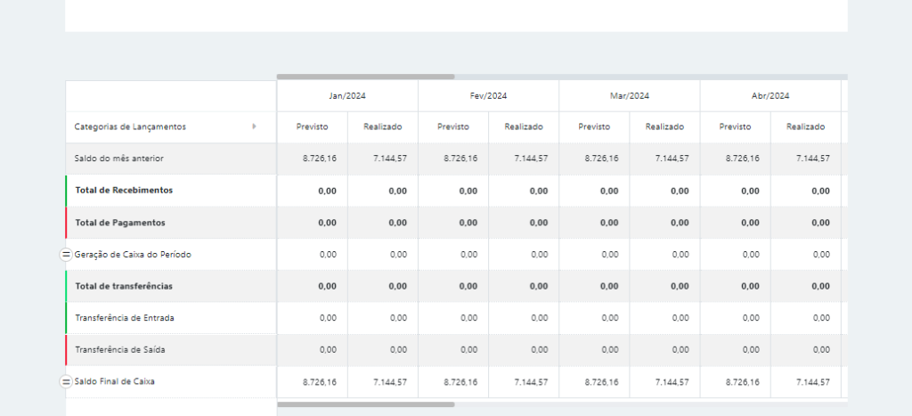
Task: Select the Fev/2024 month header
Action: point(488,95)
